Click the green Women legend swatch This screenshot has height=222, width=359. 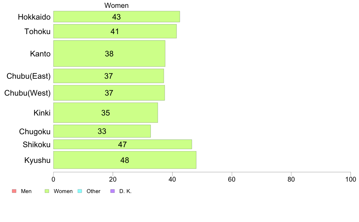(x=47, y=191)
